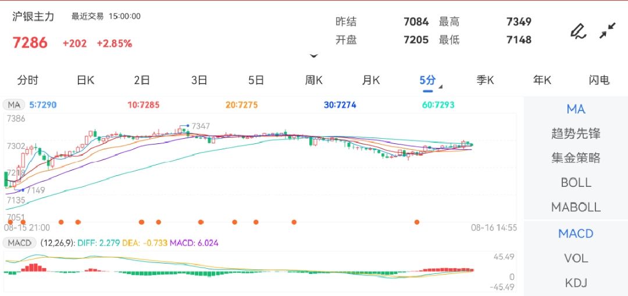Select the BOLL indicator

click(x=576, y=182)
